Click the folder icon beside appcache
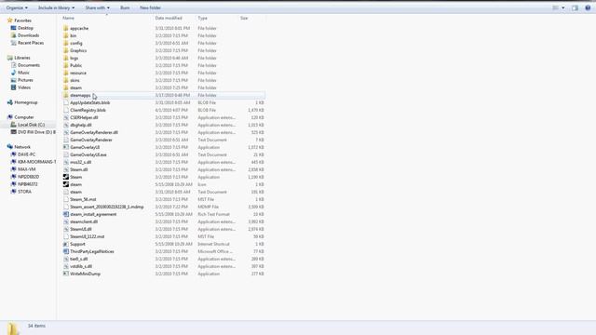The image size is (596, 335). [66, 28]
